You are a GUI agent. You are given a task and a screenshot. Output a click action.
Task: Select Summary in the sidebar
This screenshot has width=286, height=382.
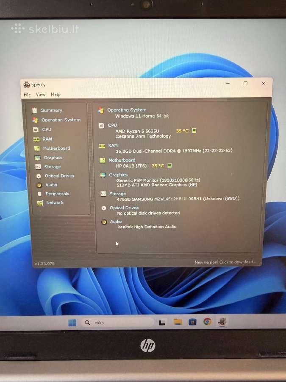click(x=52, y=110)
